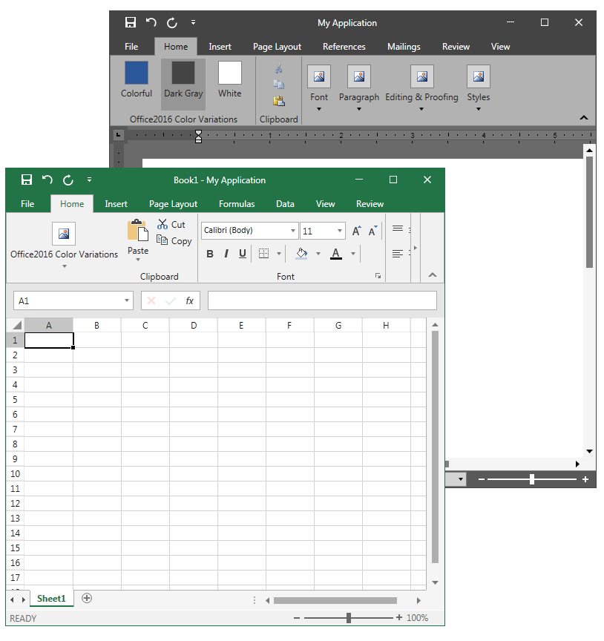Viewport: 604px width, 641px height.
Task: Click Cut icon in dark window Clipboard group
Action: click(x=278, y=68)
